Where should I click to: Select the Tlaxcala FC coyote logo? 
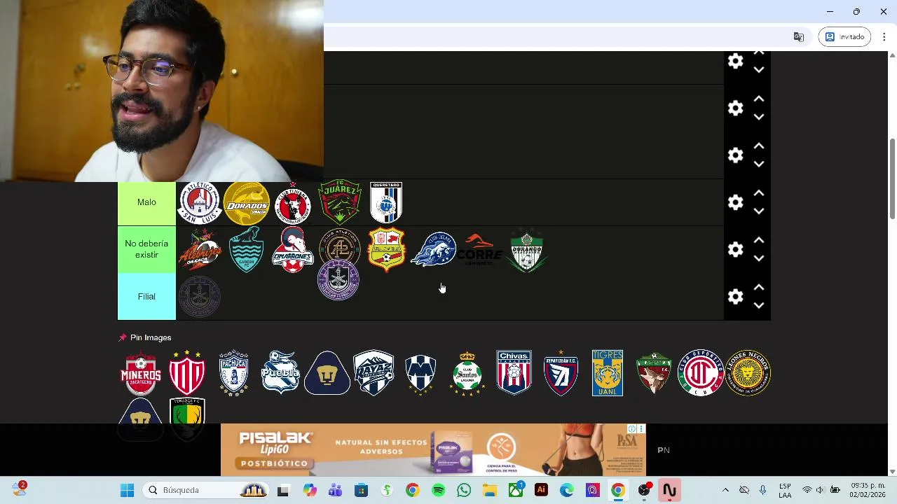(654, 373)
